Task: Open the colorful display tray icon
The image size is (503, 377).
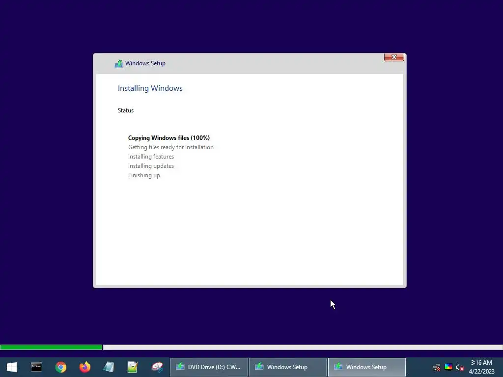Action: 448,367
